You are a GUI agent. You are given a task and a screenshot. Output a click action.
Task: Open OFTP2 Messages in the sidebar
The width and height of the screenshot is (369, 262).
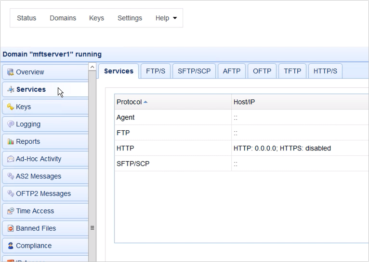pos(43,193)
